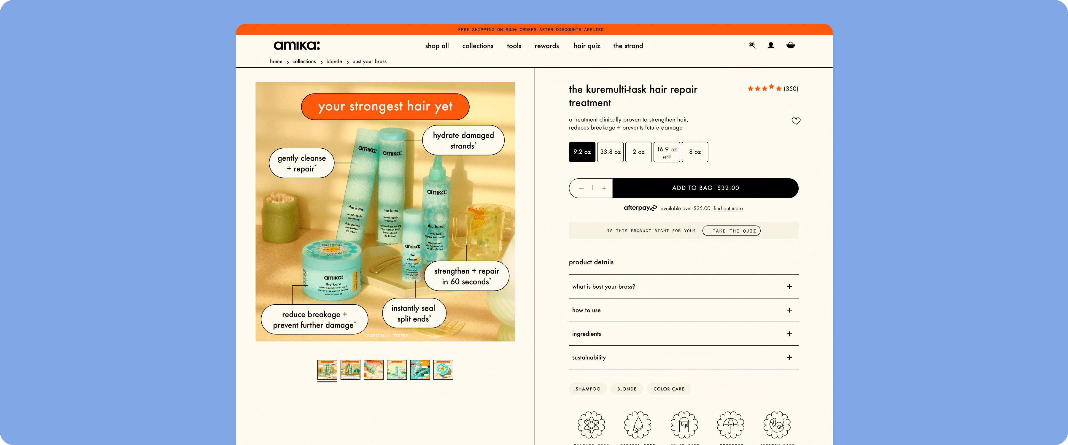Select the 33.8 oz size option

[610, 152]
